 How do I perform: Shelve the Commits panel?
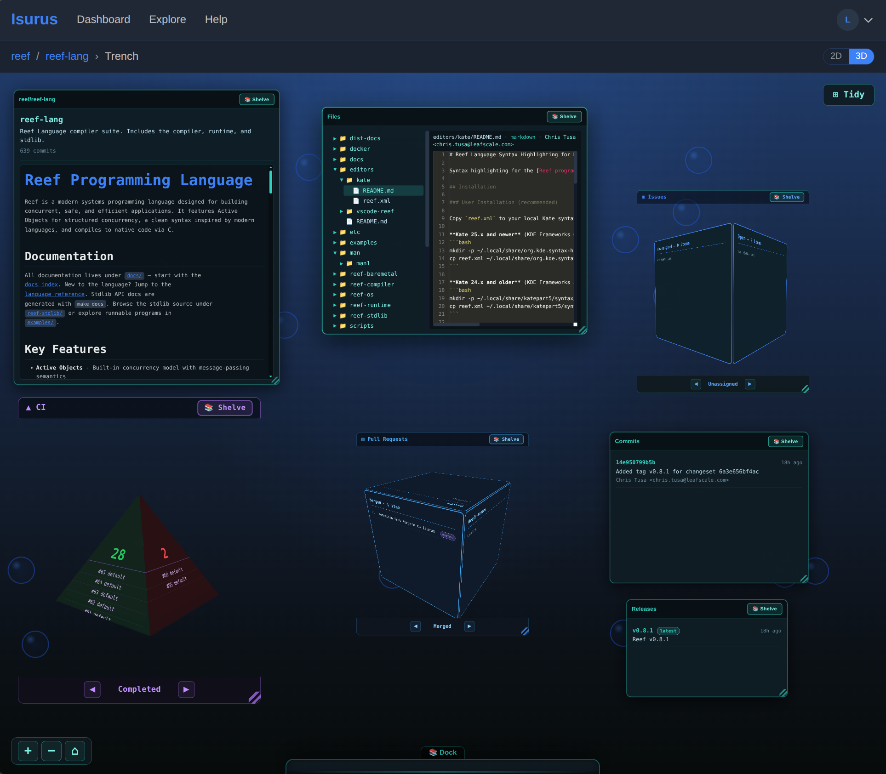coord(785,441)
